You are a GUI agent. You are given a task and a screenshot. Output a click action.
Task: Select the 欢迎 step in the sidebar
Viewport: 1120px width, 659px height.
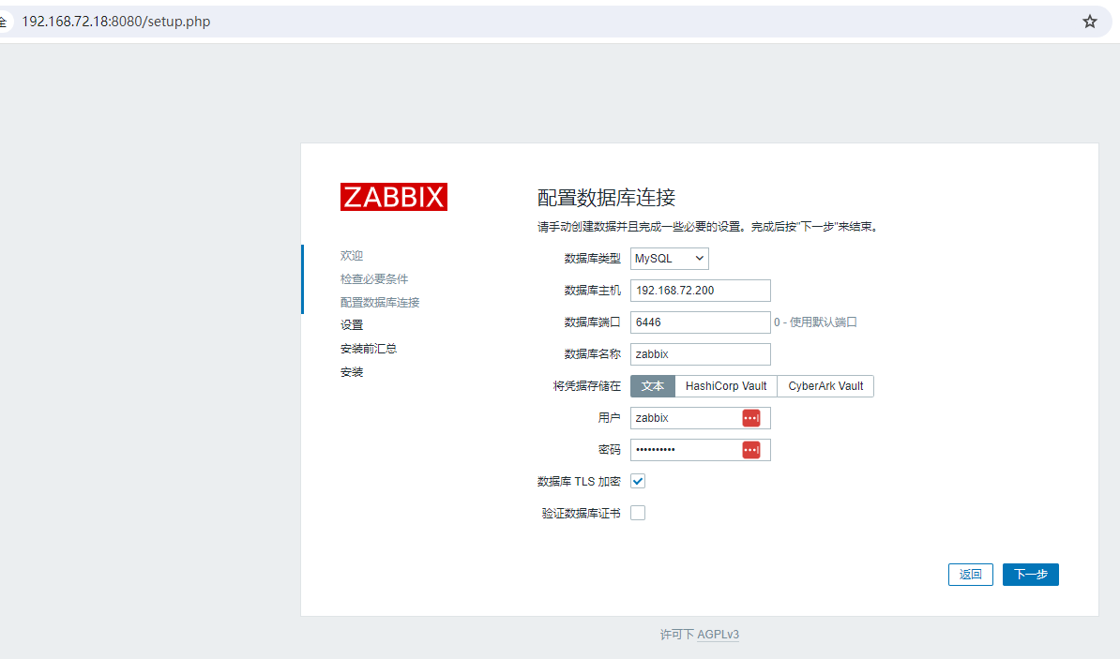[x=351, y=254]
